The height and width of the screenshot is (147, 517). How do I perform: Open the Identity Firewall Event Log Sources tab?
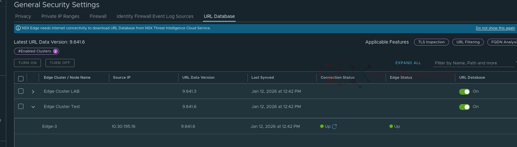155,16
